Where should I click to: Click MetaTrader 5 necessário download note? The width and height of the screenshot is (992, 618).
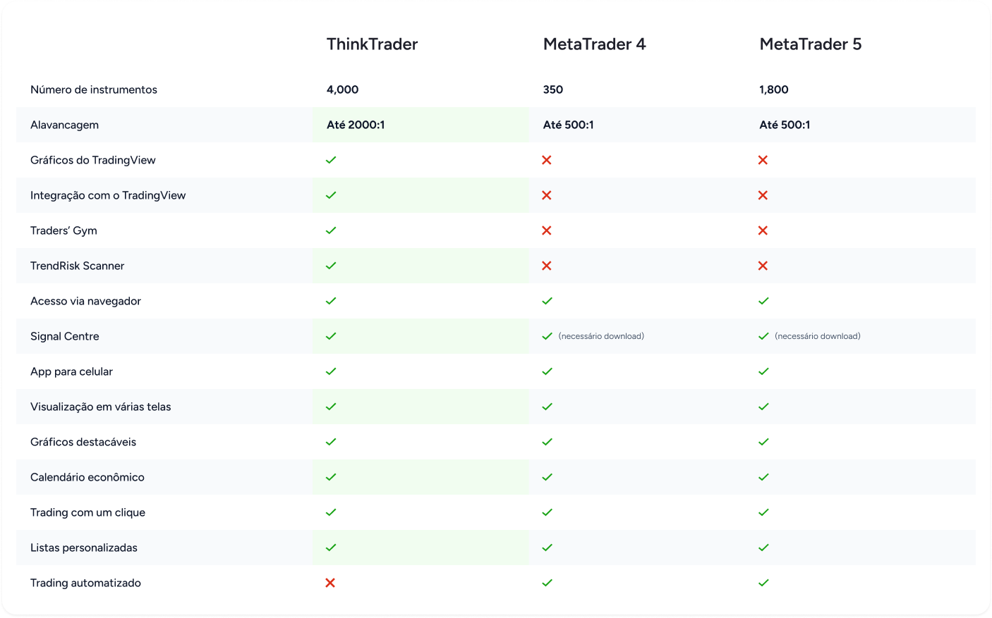(817, 336)
